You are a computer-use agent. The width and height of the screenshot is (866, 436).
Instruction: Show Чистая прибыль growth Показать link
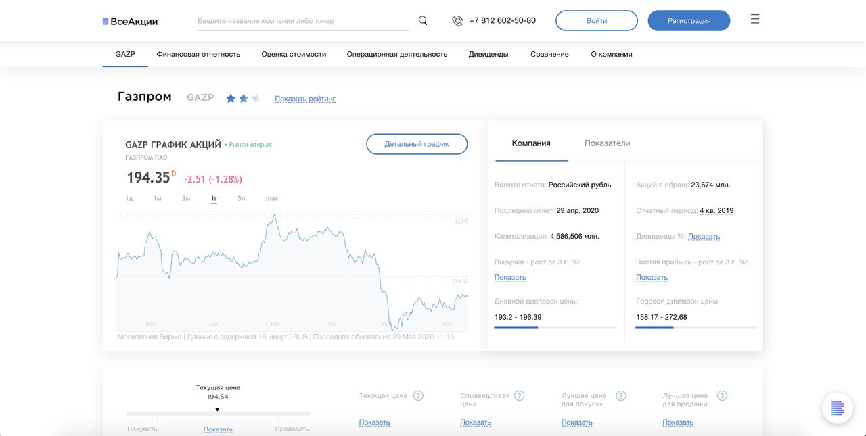pyautogui.click(x=652, y=277)
